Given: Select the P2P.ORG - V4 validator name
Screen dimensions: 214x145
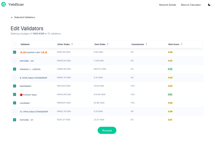Looking at the screenshot, I should [x=27, y=61].
